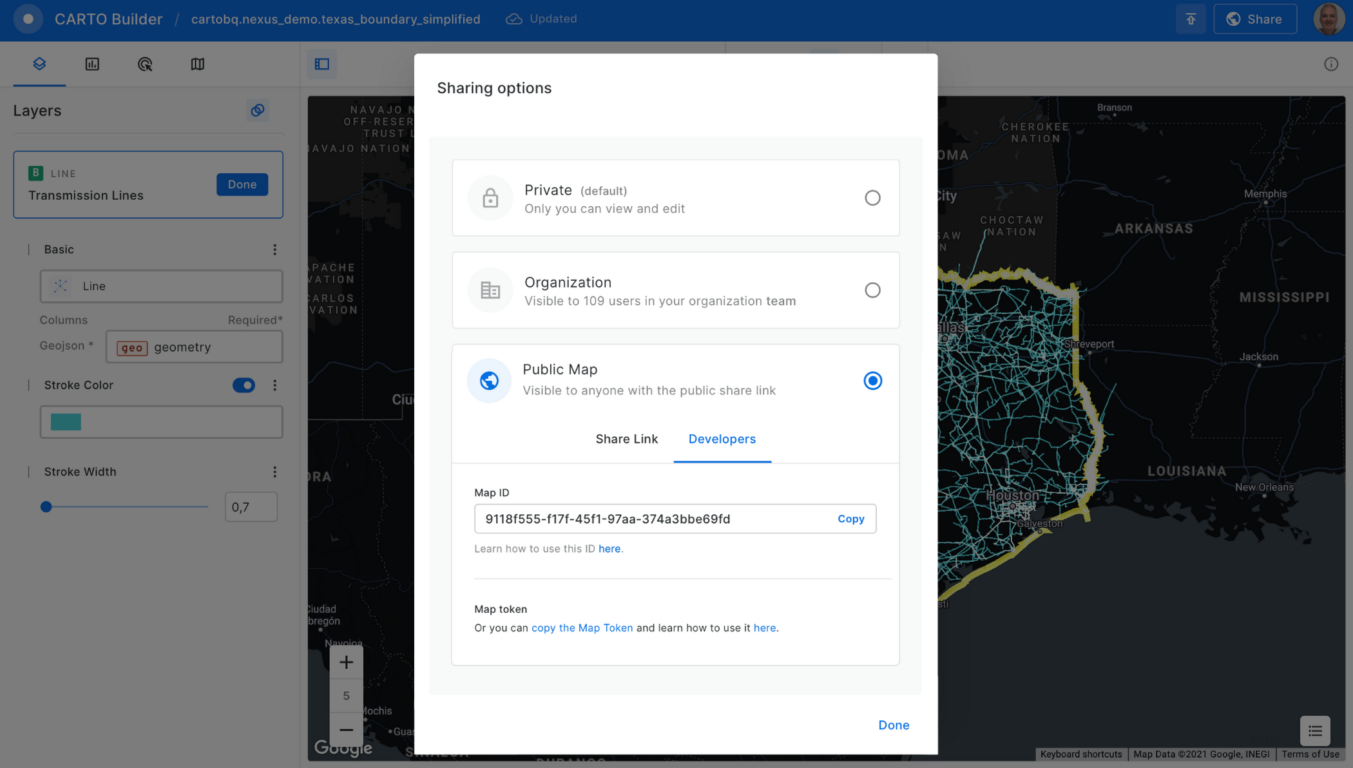The width and height of the screenshot is (1353, 768).
Task: Click the left panel collapse icon
Action: [x=321, y=63]
